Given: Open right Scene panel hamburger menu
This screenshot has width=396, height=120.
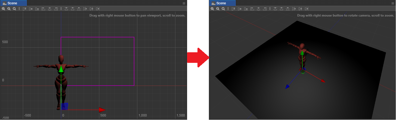Looking at the screenshot, I should click(393, 3).
